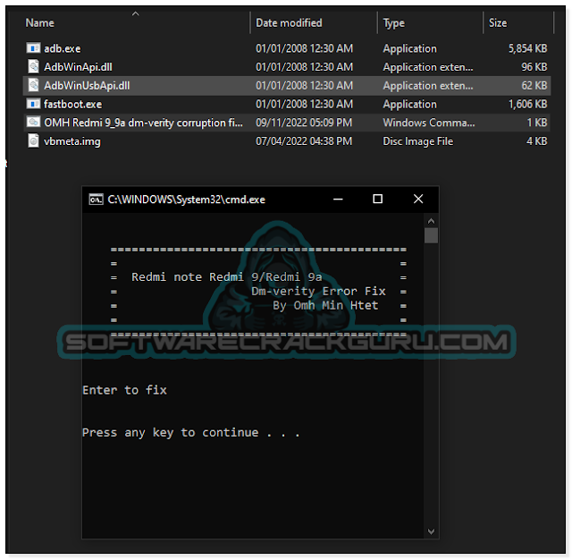Sort files by Date modified column
572x560 pixels.
click(x=289, y=22)
